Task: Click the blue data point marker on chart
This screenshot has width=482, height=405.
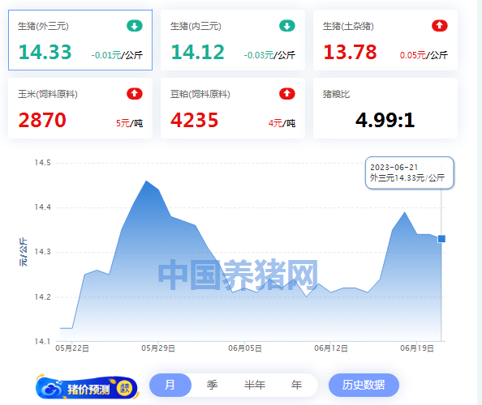Action: point(441,239)
